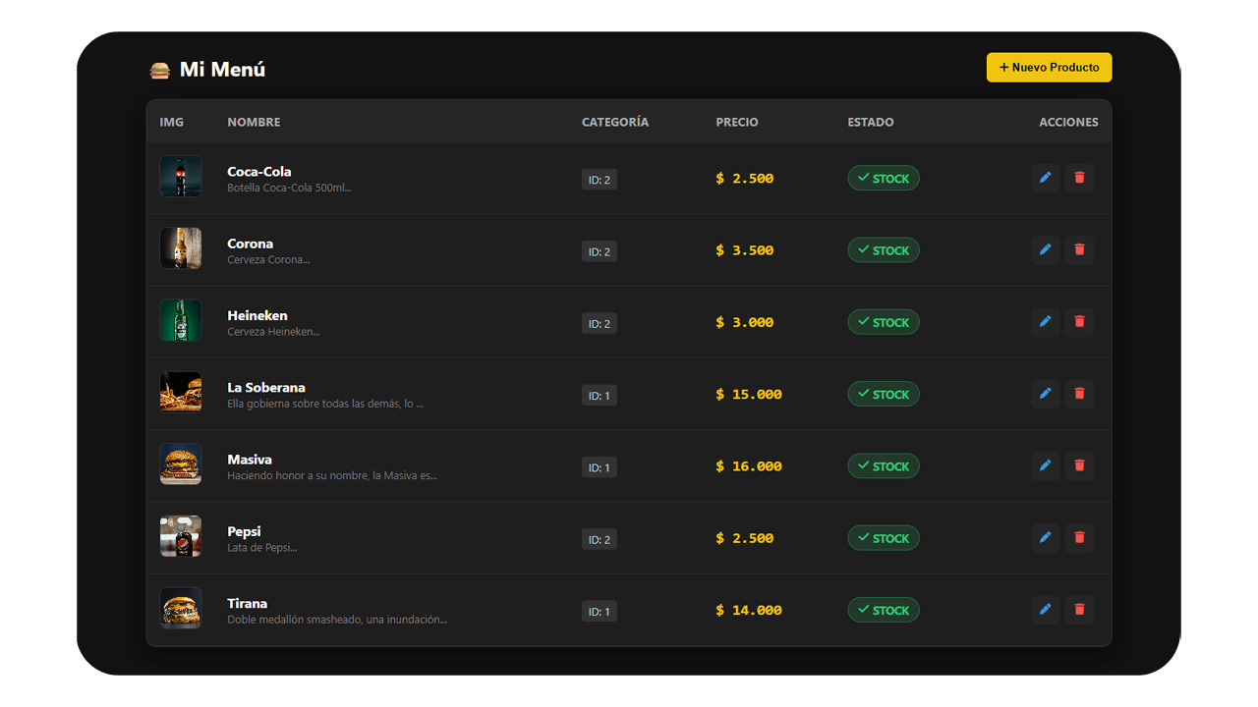Image resolution: width=1258 pixels, height=707 pixels.
Task: Remove the Masiva burger using trash icon
Action: point(1079,466)
